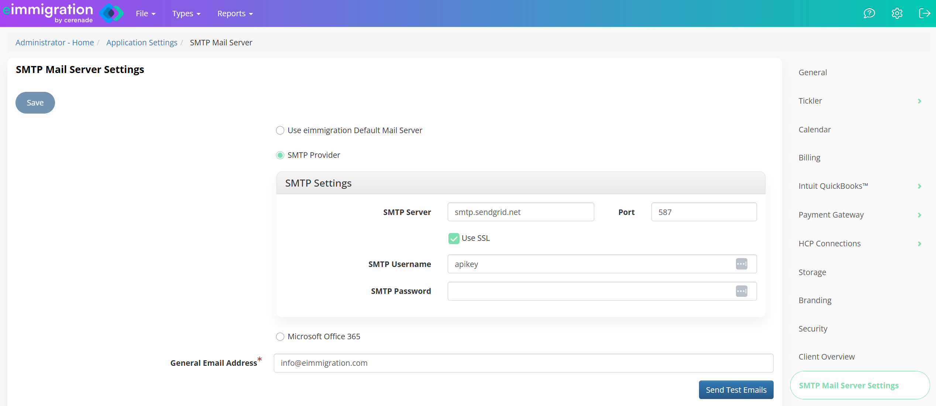Viewport: 936px width, 406px height.
Task: Select SMTP Mail Server Settings sidebar item
Action: click(860, 385)
